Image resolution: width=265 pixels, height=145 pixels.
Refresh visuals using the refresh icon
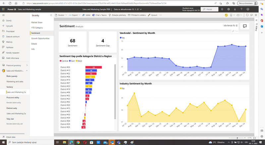coord(247,15)
